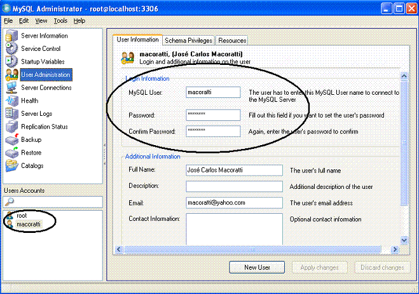Screen dimensions: 419x294
Task: Select Server Connections in sidebar
Action: coord(46,87)
